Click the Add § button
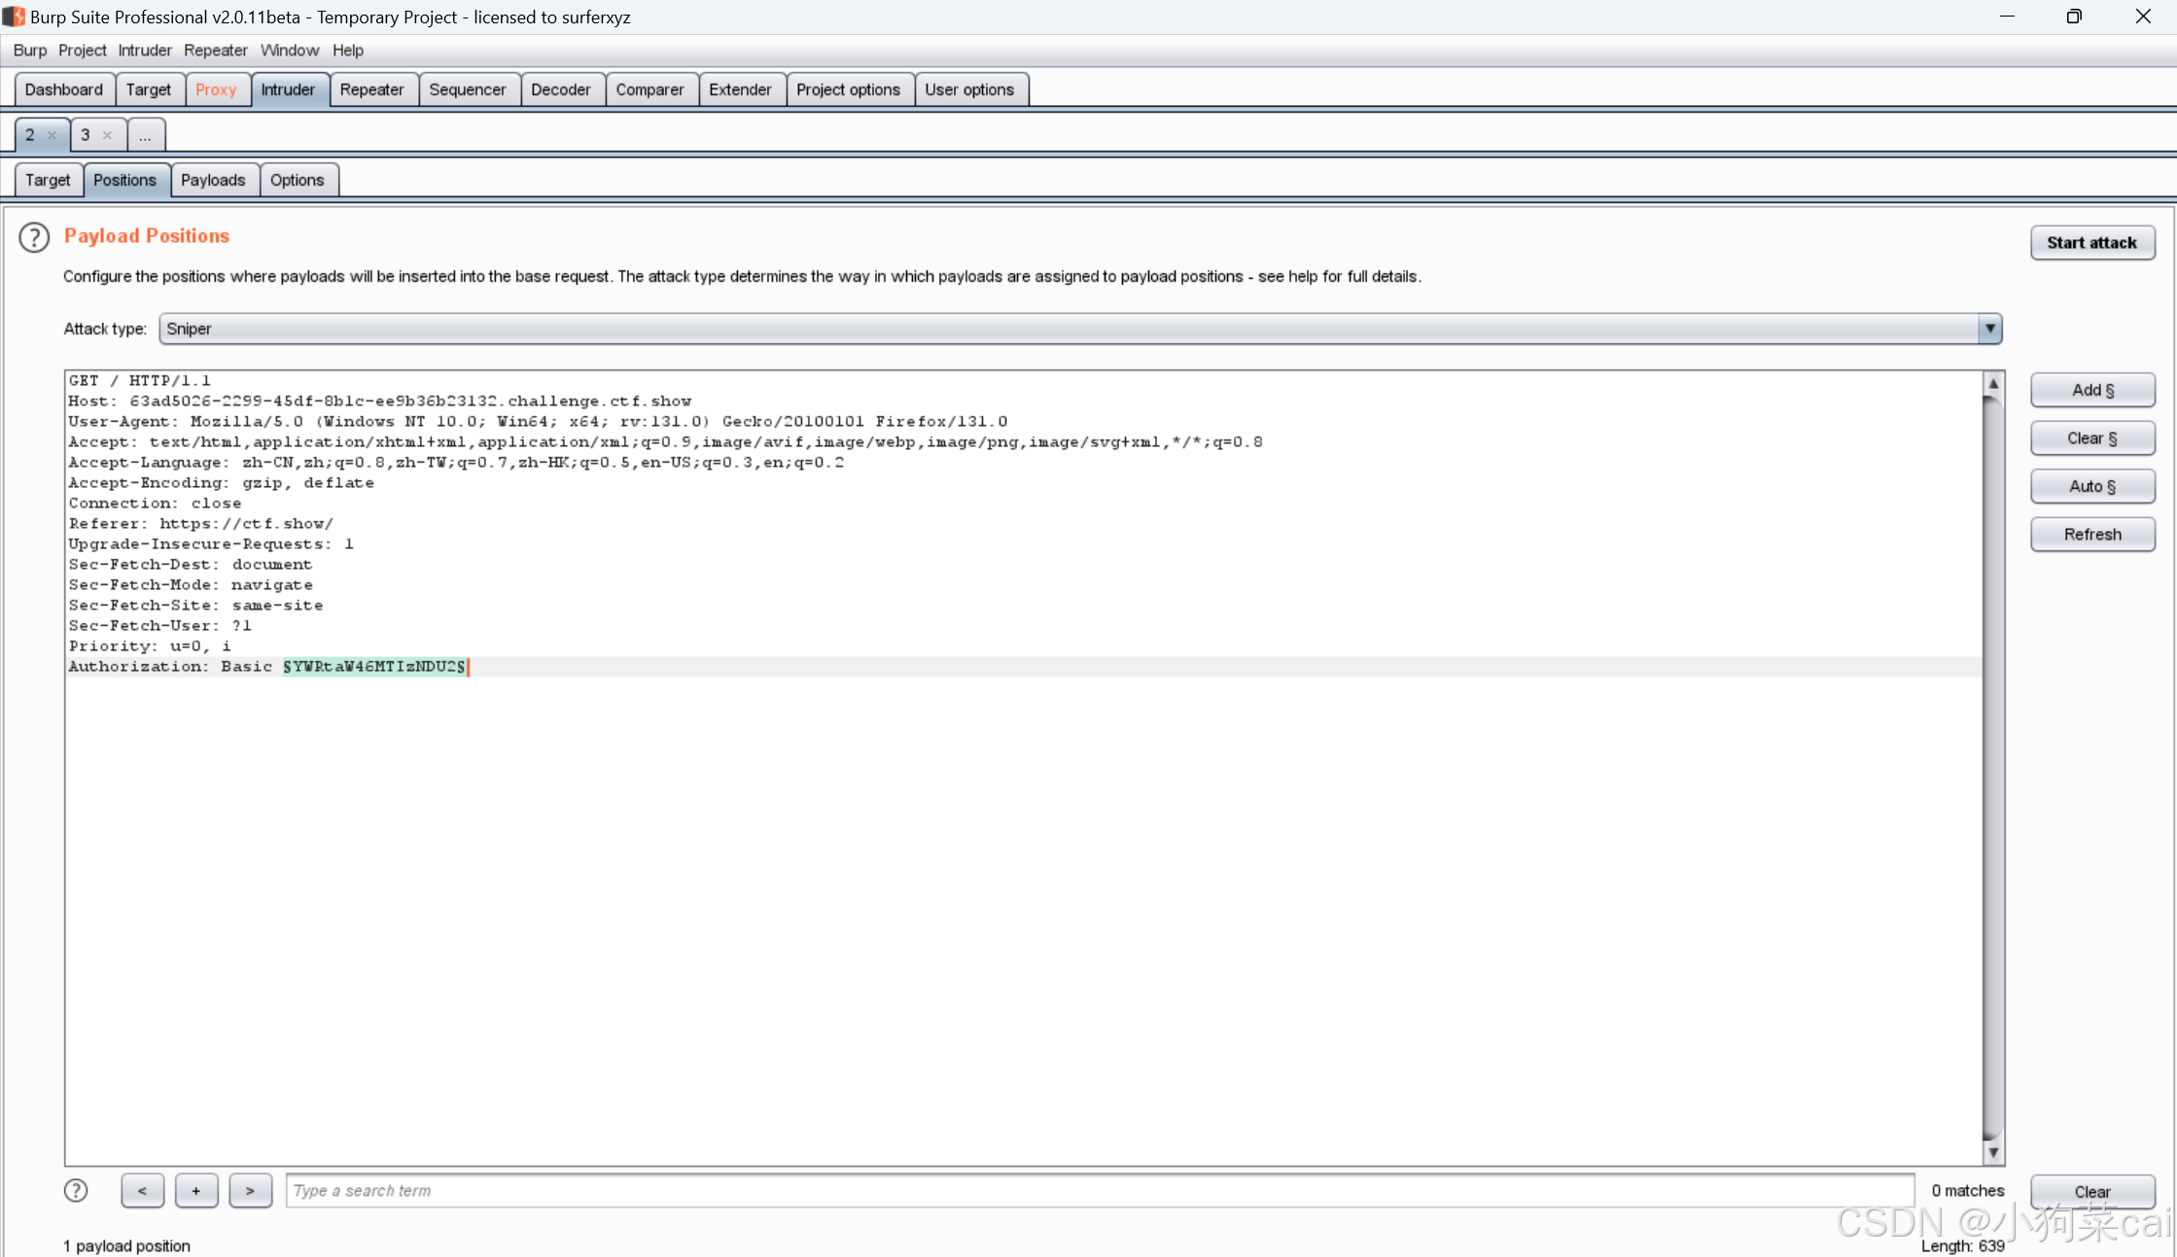Screen dimensions: 2177x1257 point(2092,390)
